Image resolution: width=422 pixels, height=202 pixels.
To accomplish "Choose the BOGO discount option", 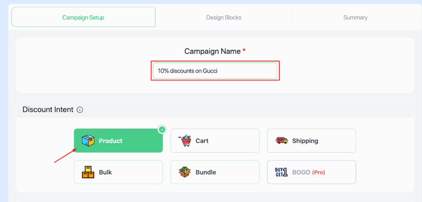I will coord(312,172).
